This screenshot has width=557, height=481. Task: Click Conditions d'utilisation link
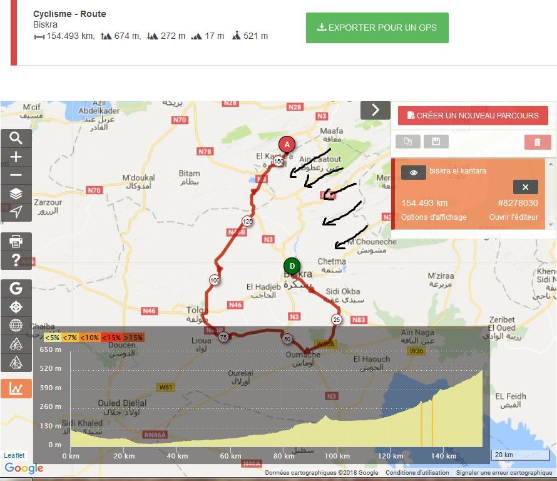(x=417, y=472)
